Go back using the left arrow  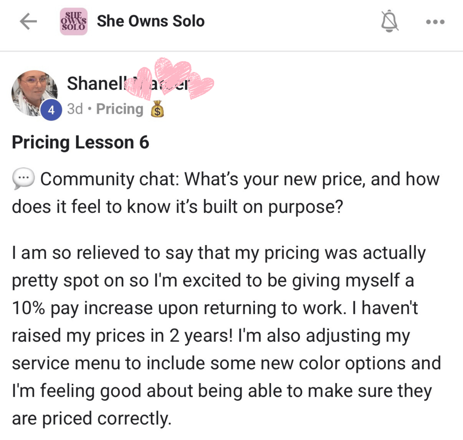pyautogui.click(x=28, y=21)
